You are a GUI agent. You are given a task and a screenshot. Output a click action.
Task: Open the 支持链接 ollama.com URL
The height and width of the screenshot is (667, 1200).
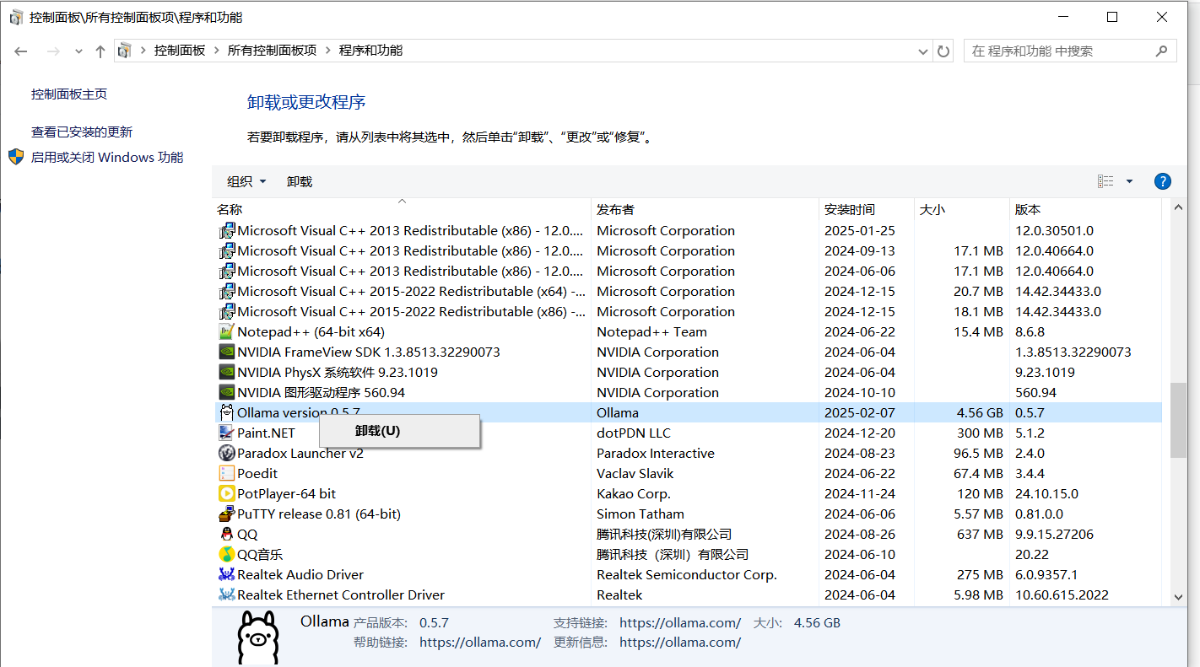(680, 623)
